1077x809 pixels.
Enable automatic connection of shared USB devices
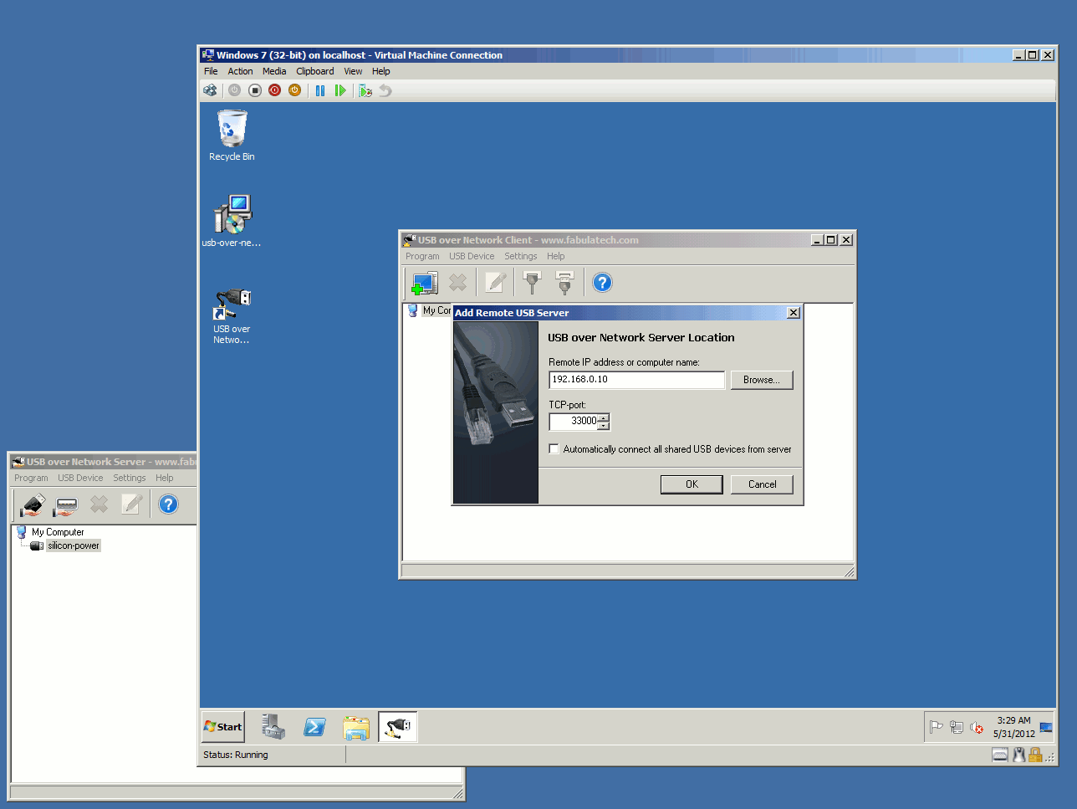[554, 448]
